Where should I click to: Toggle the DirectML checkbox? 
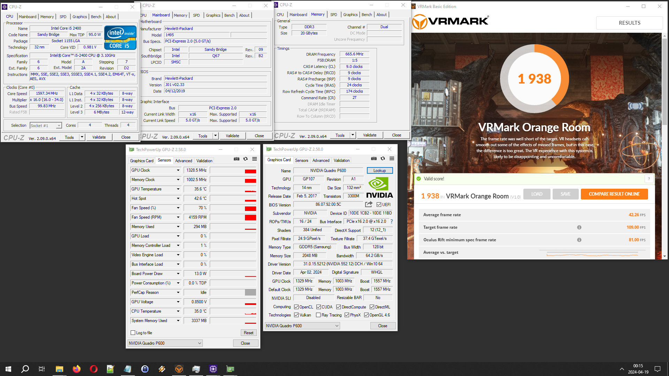372,307
